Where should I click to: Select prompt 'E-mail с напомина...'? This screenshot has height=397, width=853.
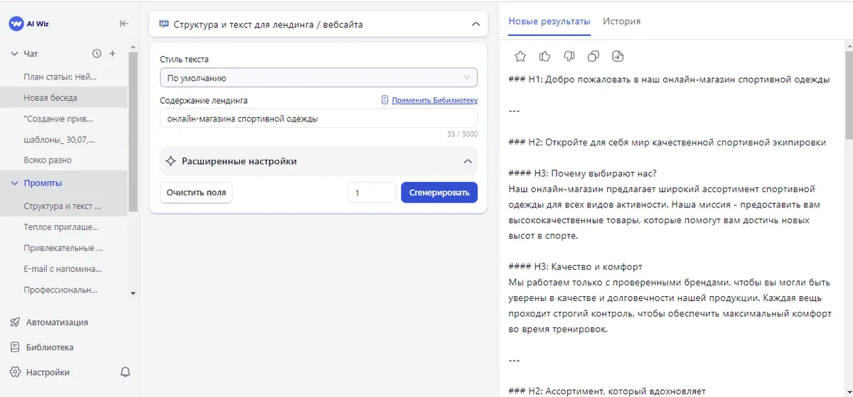point(64,269)
